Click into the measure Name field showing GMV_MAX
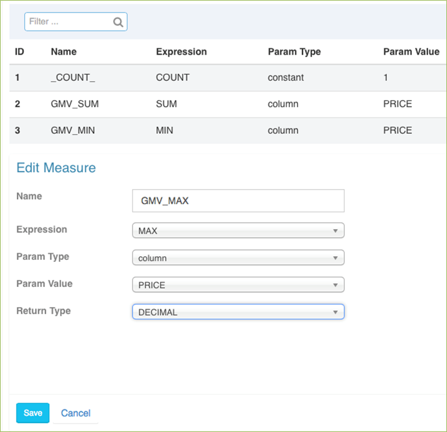The height and width of the screenshot is (432, 447). click(x=239, y=201)
